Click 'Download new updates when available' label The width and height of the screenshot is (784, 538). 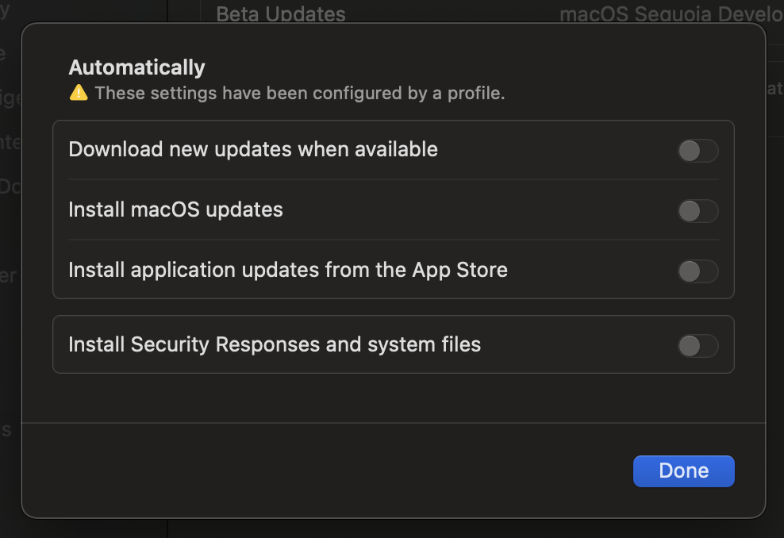tap(253, 149)
